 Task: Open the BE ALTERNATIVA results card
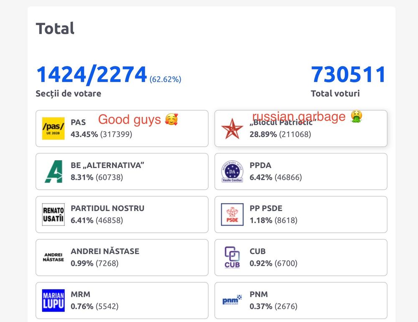[122, 171]
